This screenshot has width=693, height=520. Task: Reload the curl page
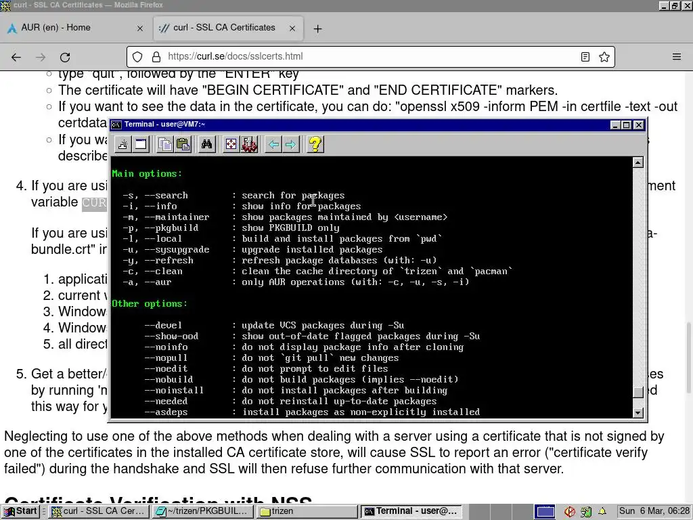[65, 57]
